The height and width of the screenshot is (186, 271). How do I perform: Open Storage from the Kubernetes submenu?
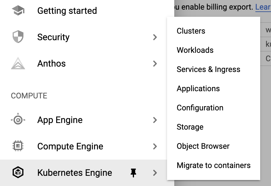coord(190,127)
